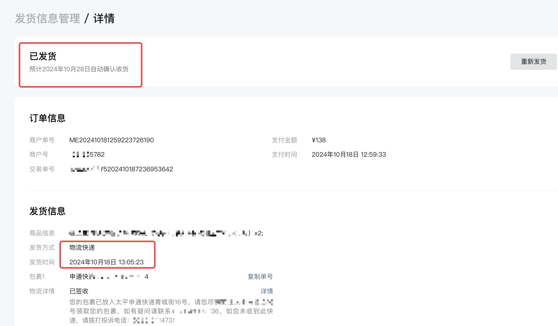Click the 已签收 logistics status
Screen dimensions: 558x326
[x=79, y=291]
